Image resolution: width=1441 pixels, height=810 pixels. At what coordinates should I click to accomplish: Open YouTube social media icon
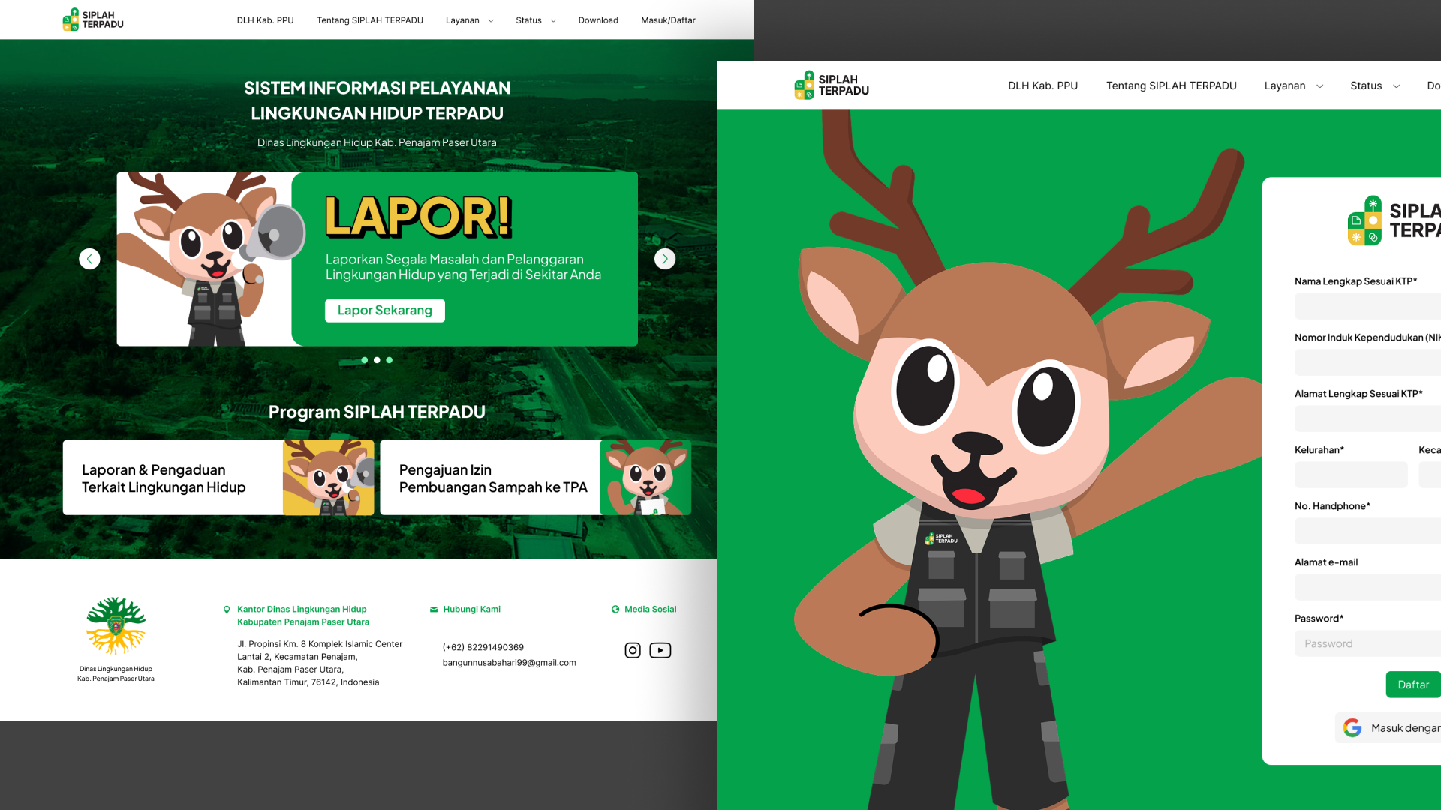pos(660,650)
